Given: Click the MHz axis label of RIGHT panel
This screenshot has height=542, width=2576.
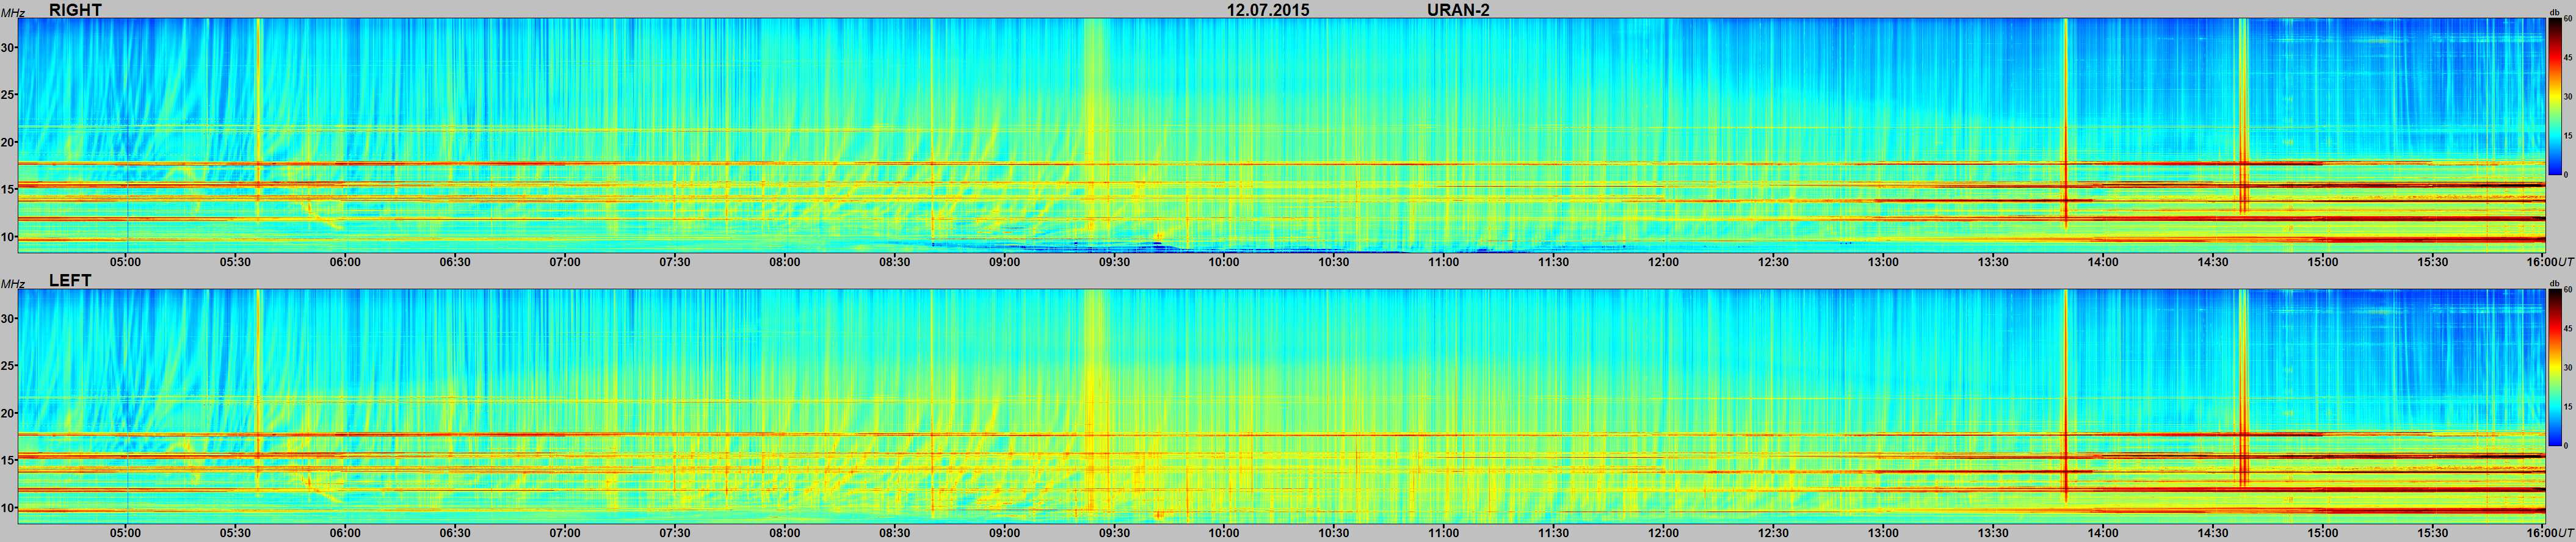Looking at the screenshot, I should click(12, 13).
